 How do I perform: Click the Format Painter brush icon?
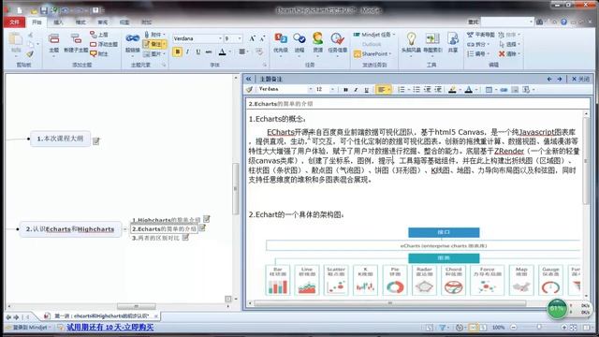point(30,54)
